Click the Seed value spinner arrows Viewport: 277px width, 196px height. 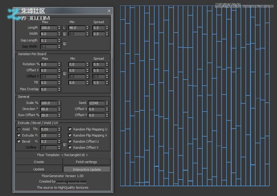point(107,103)
